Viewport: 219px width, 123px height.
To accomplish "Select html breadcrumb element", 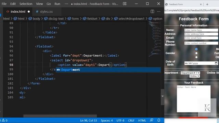I will [19, 18].
